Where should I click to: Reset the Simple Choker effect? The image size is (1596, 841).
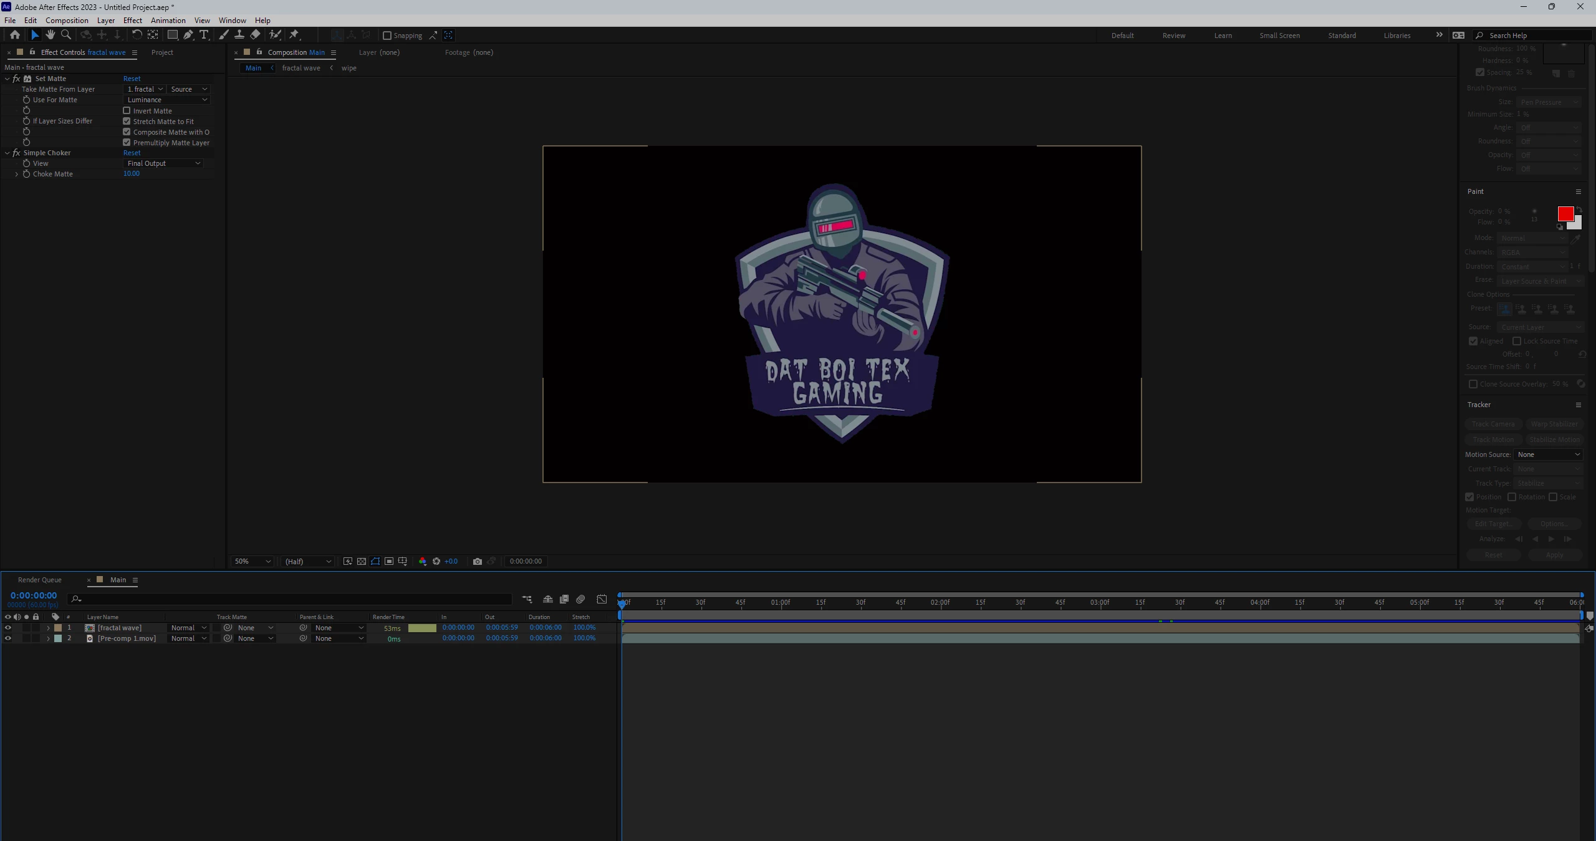pyautogui.click(x=132, y=153)
